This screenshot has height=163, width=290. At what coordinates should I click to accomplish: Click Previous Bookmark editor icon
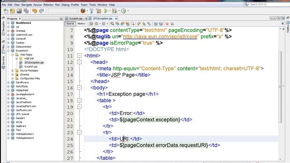pyautogui.click(x=139, y=24)
